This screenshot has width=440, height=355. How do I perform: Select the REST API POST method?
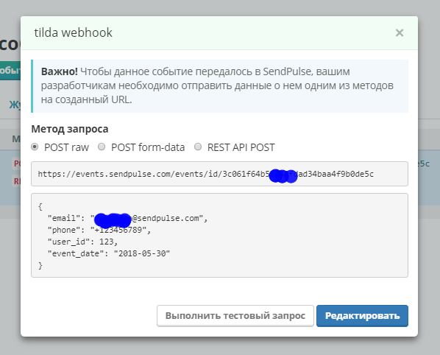[198, 147]
